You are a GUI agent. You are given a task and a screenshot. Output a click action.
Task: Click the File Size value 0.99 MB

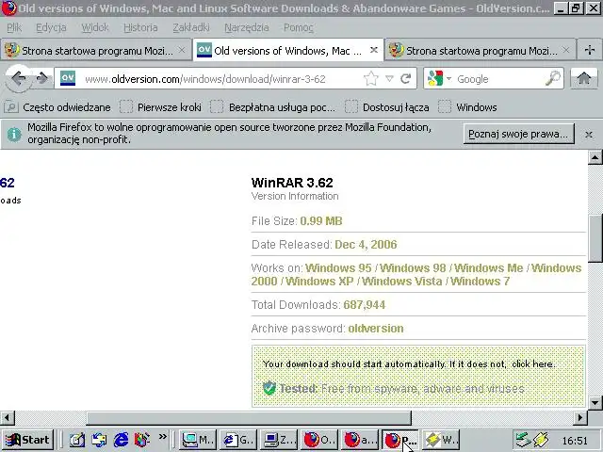click(x=320, y=221)
